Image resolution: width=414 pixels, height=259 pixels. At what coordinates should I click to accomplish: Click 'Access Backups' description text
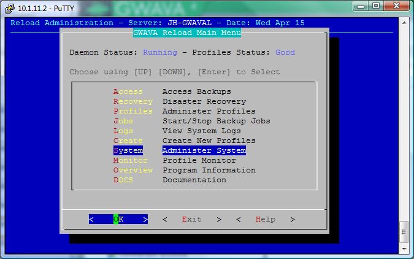[x=197, y=91]
